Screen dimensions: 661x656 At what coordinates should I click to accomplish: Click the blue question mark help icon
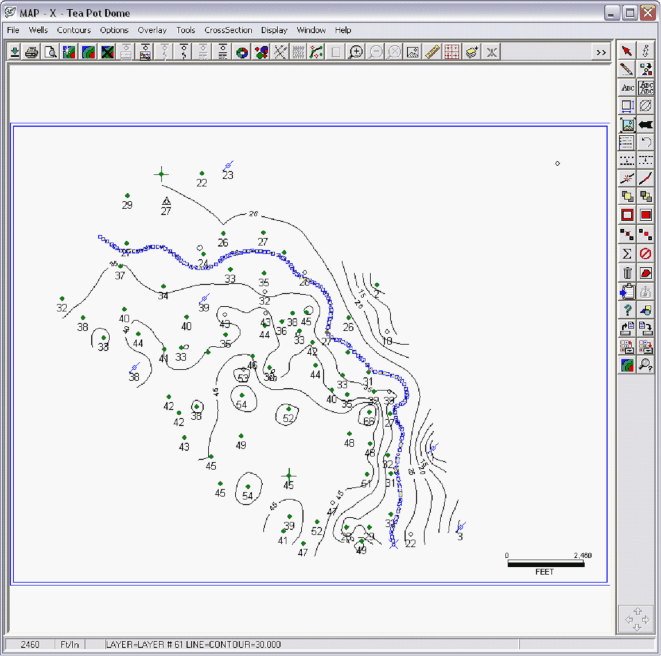coord(627,310)
